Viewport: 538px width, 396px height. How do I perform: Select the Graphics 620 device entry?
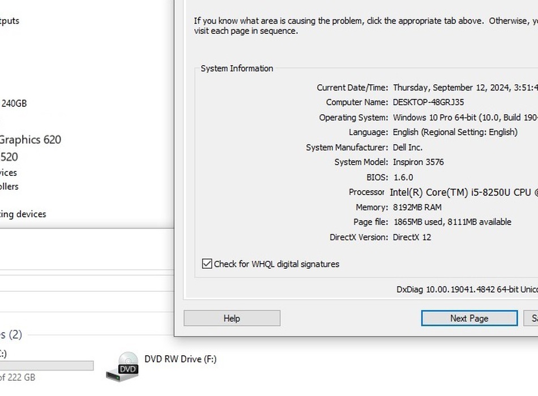[x=30, y=140]
